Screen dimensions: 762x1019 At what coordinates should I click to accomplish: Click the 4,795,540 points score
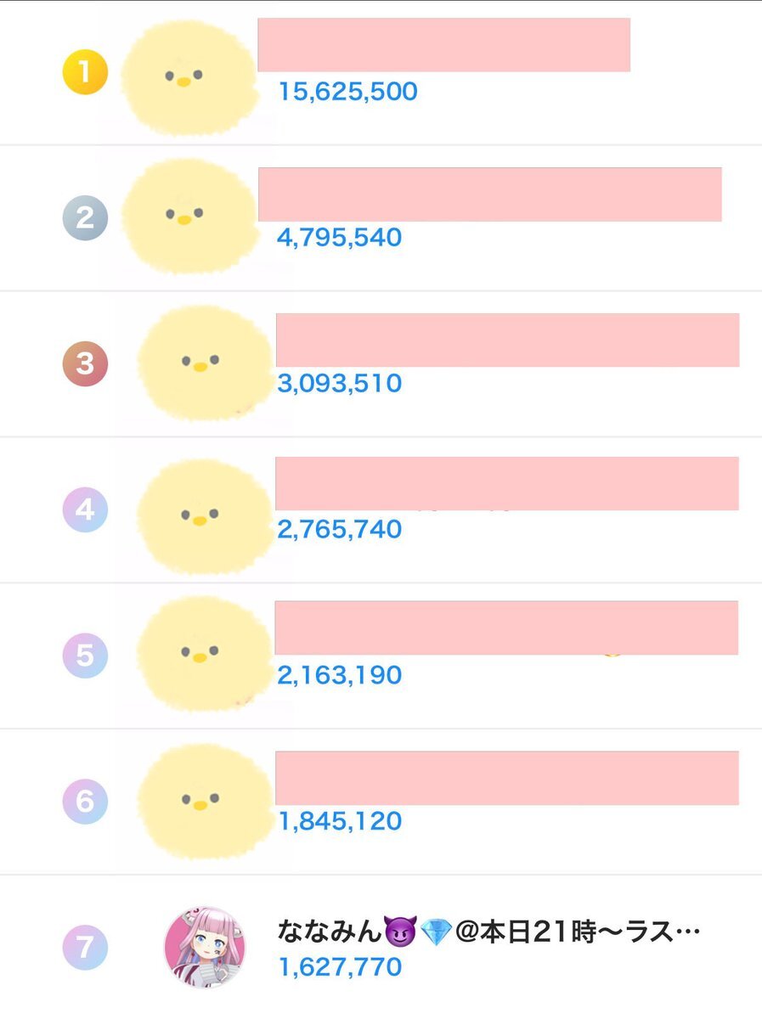point(340,237)
